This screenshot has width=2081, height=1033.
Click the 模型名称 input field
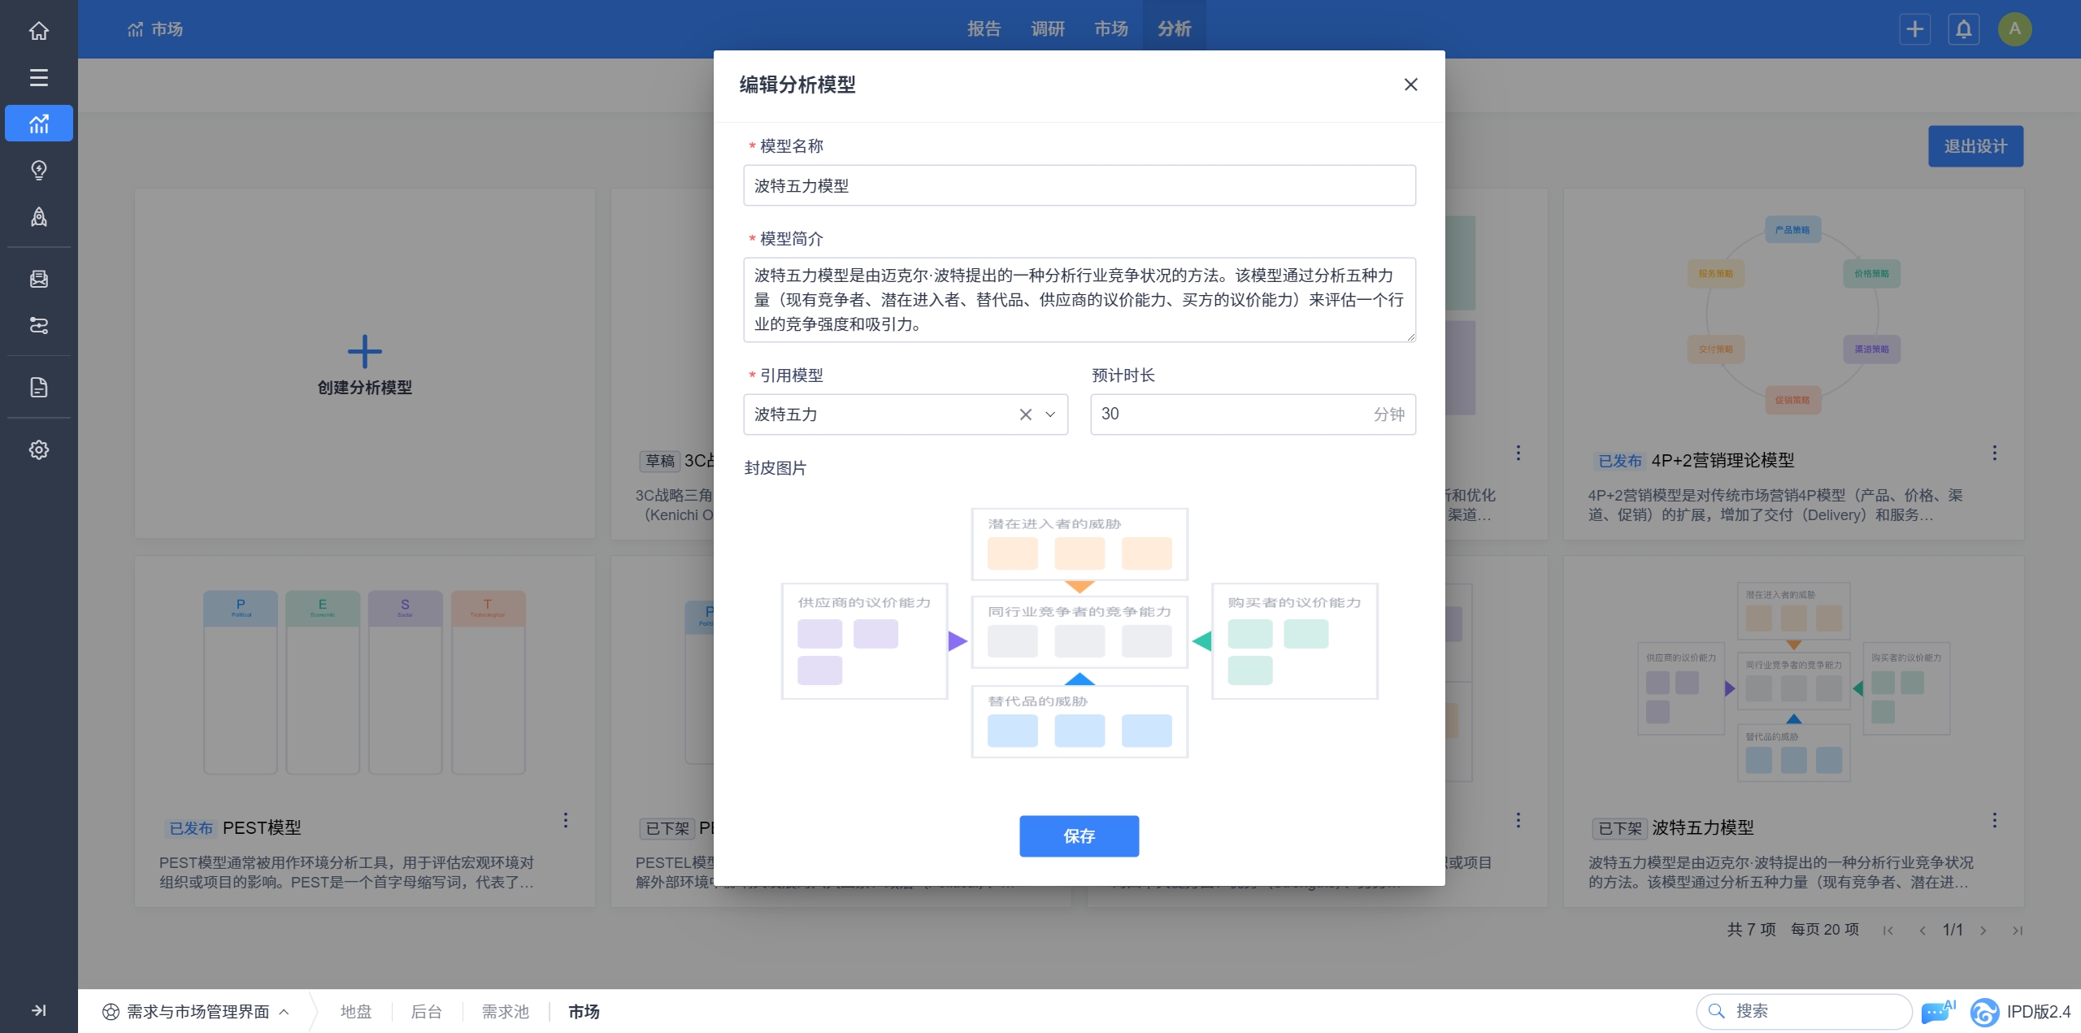coord(1079,186)
